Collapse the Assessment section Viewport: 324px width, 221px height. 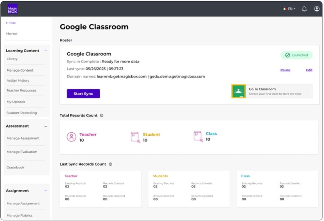coord(46,126)
